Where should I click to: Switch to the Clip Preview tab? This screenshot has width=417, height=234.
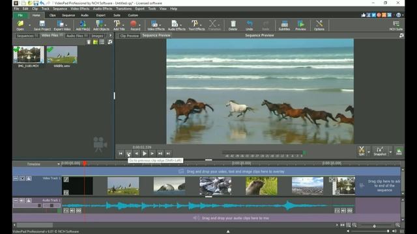[x=129, y=36]
